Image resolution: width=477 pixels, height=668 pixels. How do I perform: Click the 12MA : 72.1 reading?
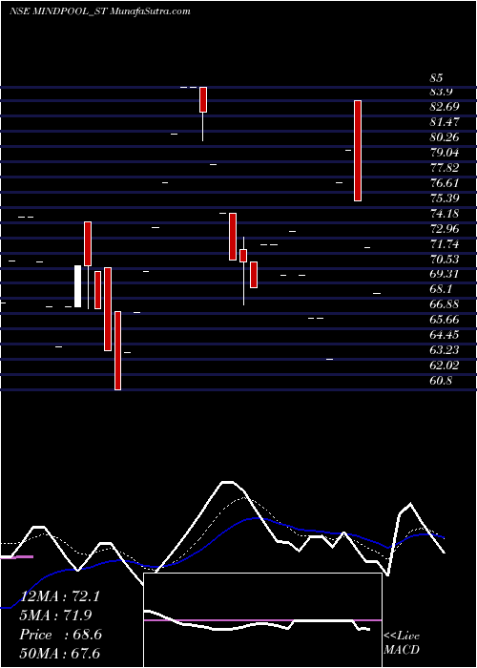click(59, 596)
